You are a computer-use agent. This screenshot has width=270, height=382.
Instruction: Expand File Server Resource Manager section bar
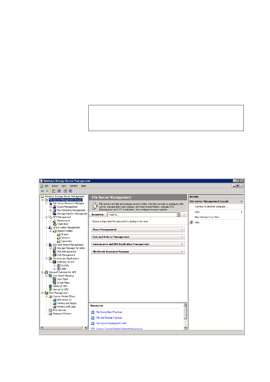click(138, 252)
